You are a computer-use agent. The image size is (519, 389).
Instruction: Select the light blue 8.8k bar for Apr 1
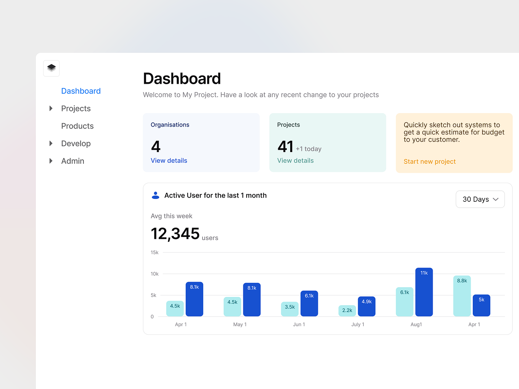point(462,296)
